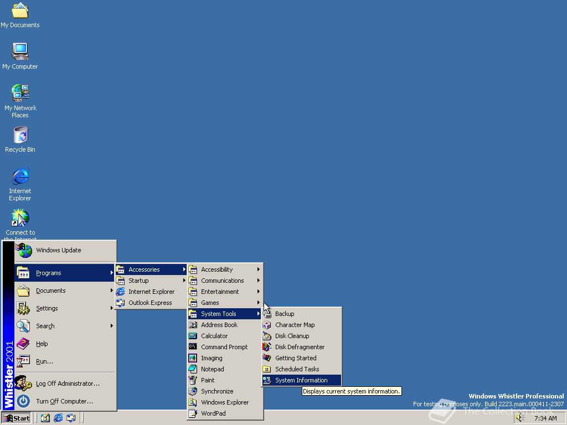This screenshot has width=567, height=425.
Task: Click the Notepad icon in Accessories
Action: coord(193,369)
